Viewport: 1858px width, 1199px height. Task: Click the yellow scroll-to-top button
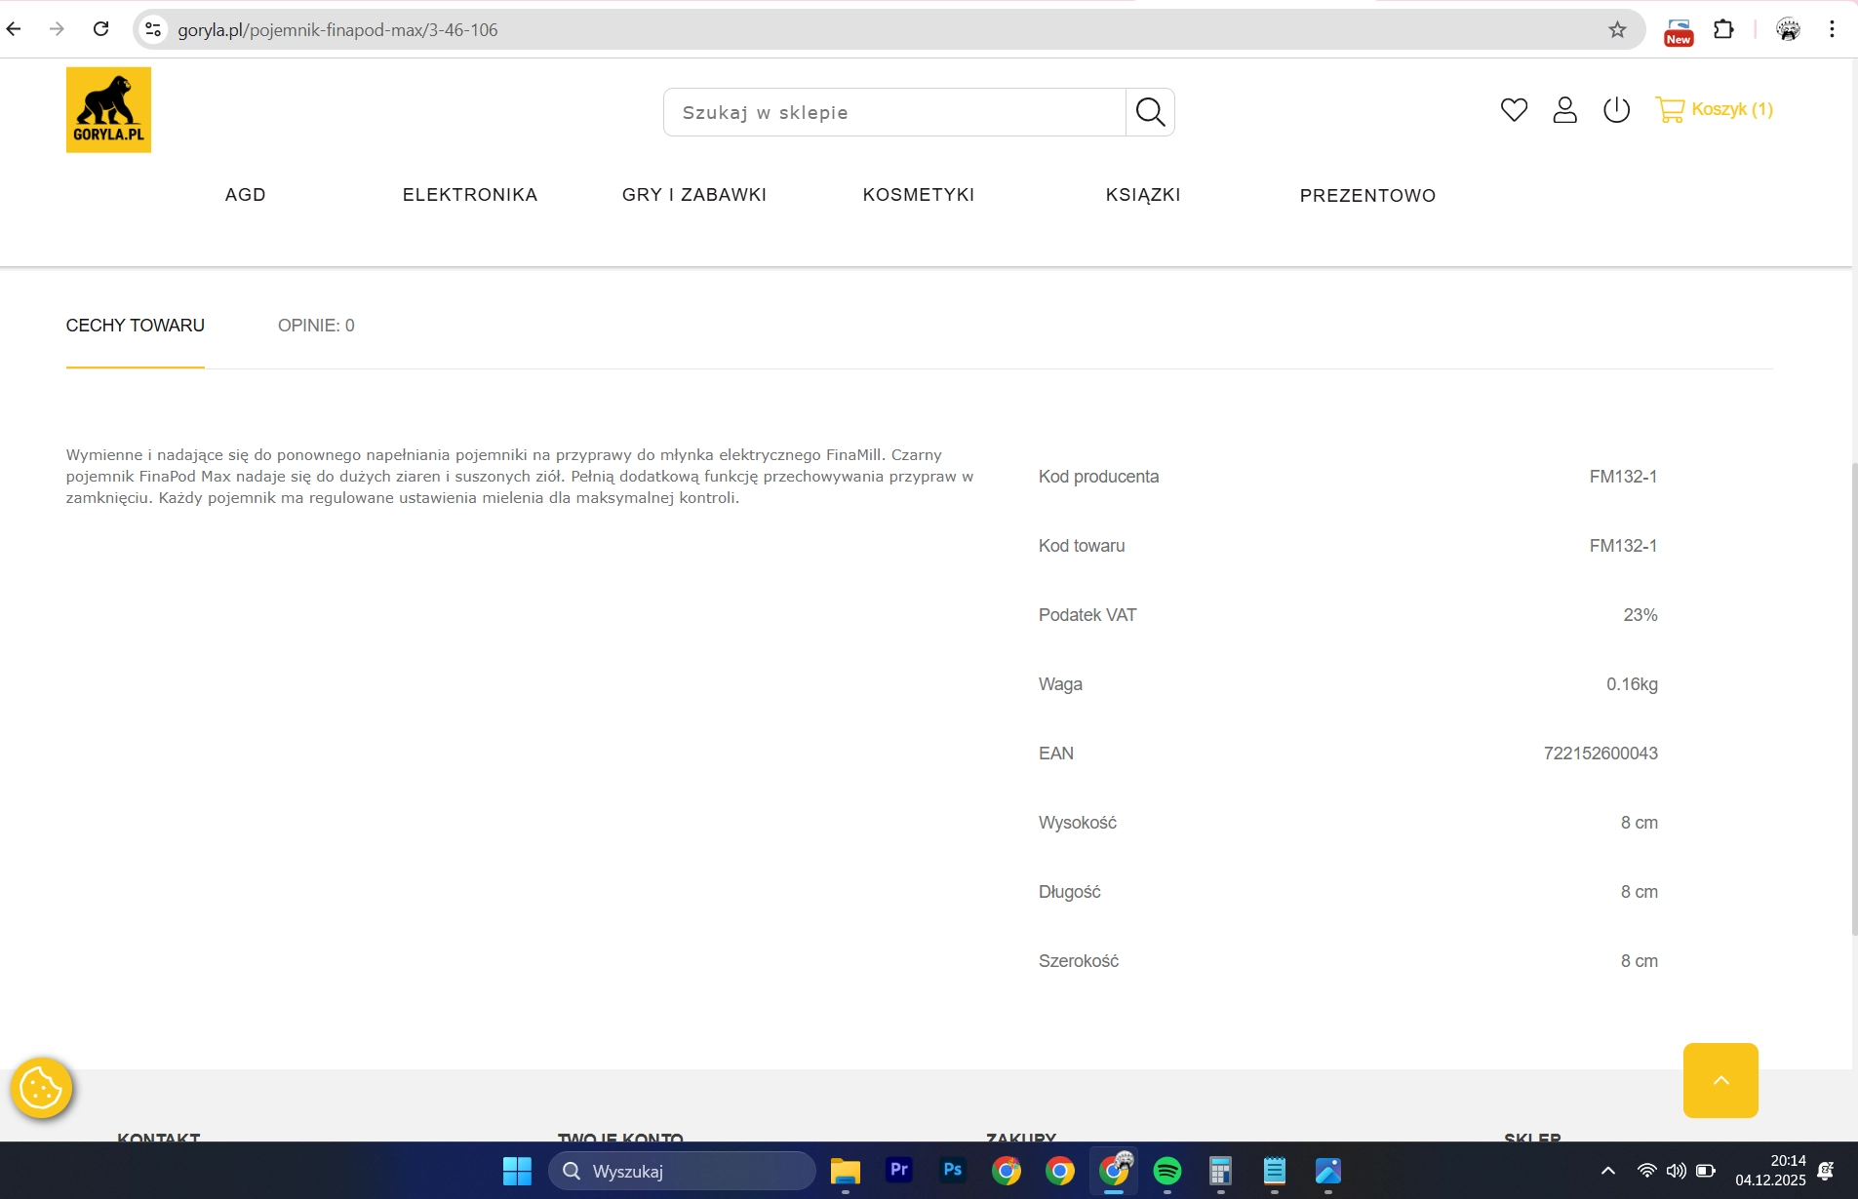(x=1720, y=1080)
